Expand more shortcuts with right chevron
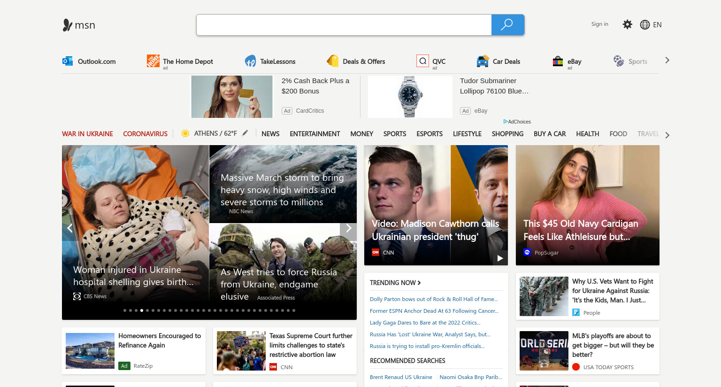The width and height of the screenshot is (721, 387). pos(667,60)
